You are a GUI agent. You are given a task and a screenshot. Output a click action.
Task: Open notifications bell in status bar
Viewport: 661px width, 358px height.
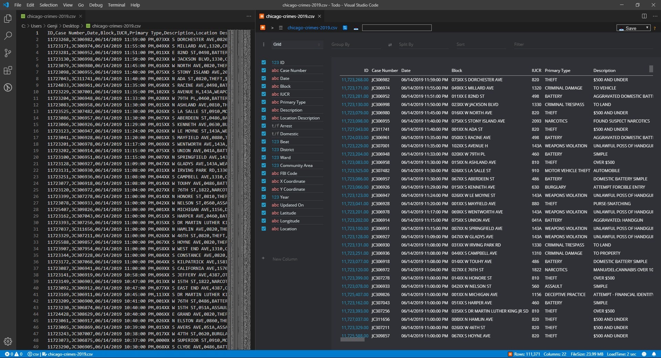pos(653,354)
